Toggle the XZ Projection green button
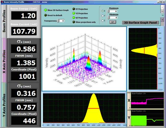 (x=74, y=18)
